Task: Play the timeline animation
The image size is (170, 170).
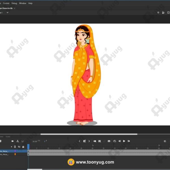Action: tap(124, 141)
